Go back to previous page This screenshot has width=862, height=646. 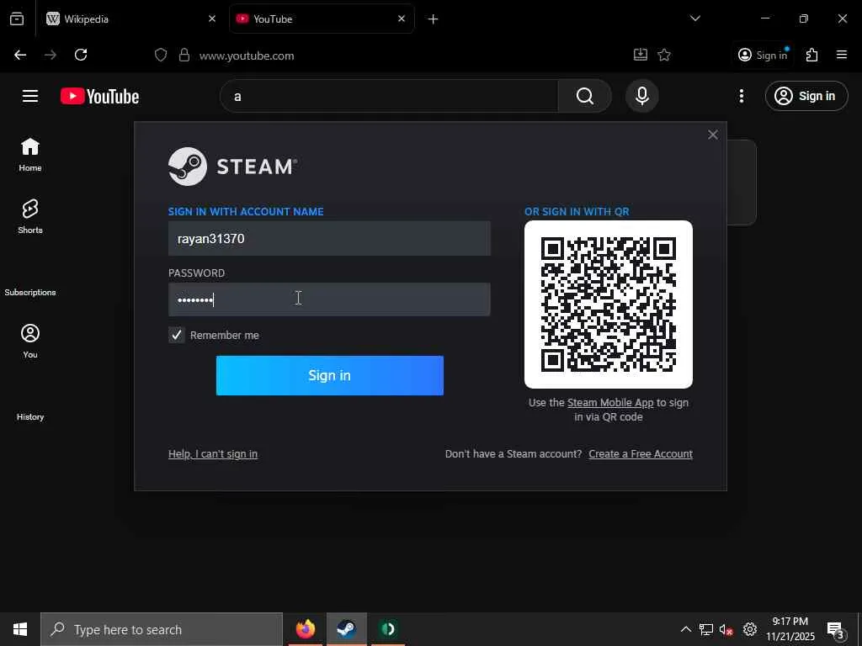[20, 55]
